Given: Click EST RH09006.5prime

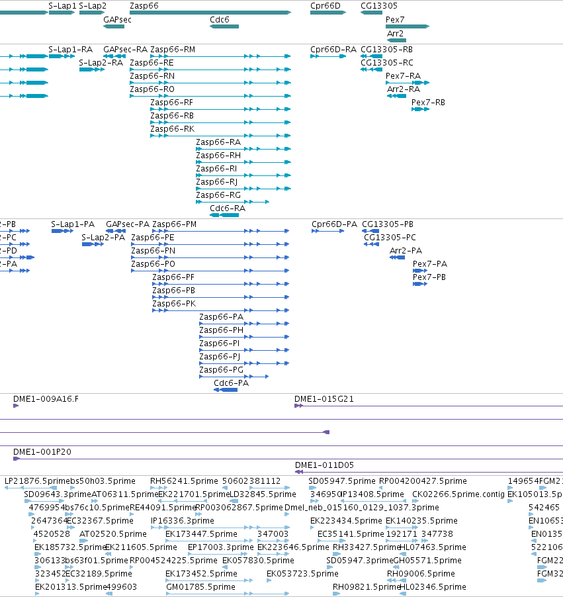Looking at the screenshot, I should click(421, 574).
